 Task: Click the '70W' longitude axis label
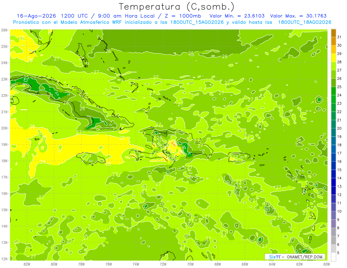(190, 264)
